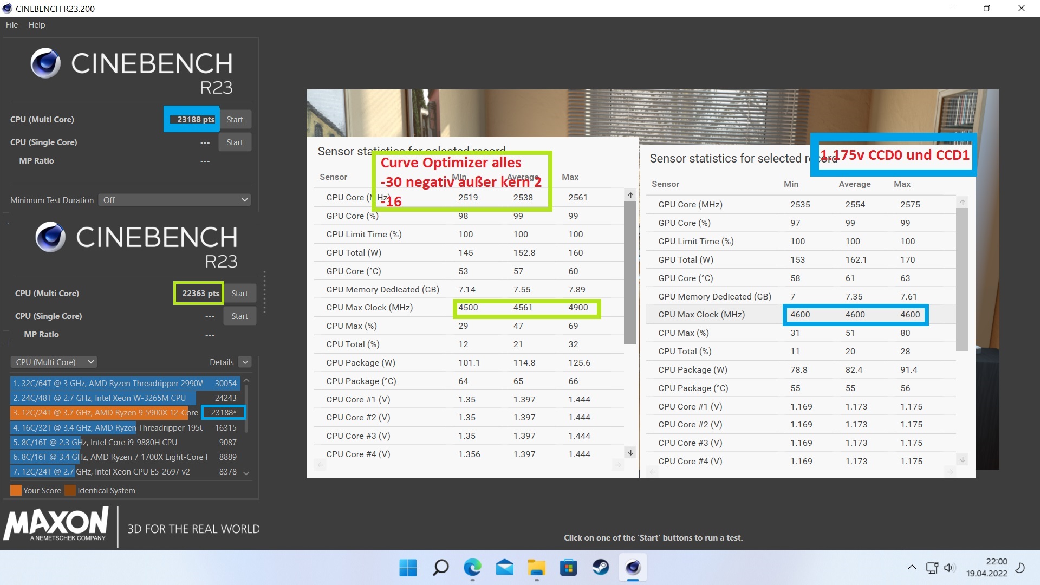The image size is (1040, 585).
Task: Start the top CPU (Single Core) test
Action: [x=235, y=142]
